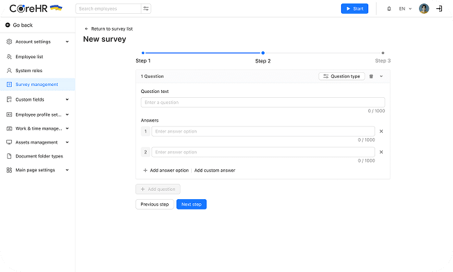Click Step 2 progress marker

click(263, 53)
